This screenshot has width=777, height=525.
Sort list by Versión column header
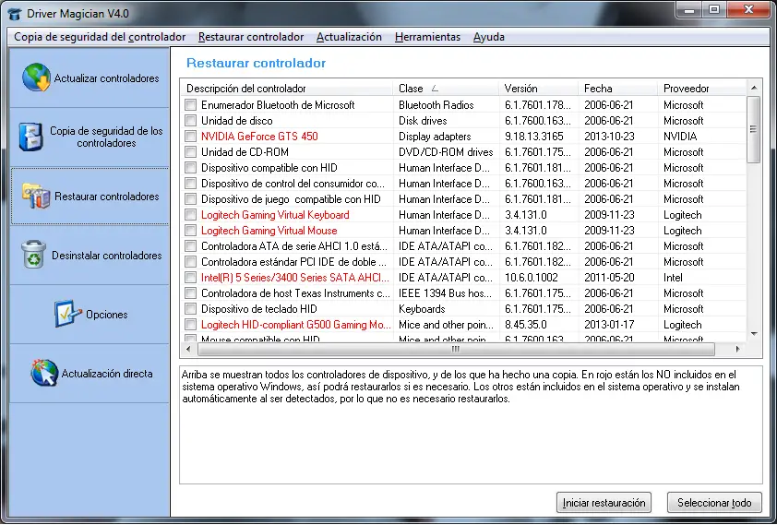(539, 89)
